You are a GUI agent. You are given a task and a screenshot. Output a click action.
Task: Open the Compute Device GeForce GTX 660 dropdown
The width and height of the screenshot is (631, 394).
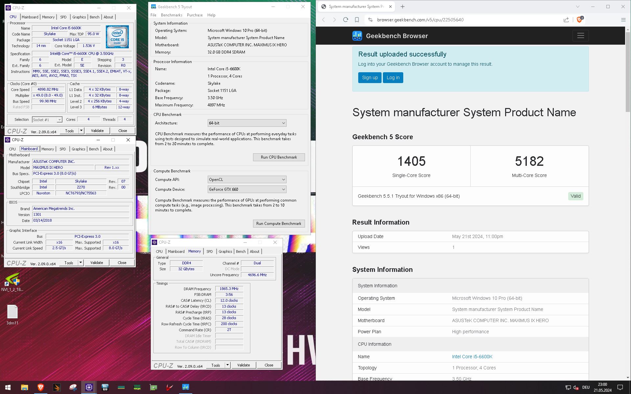247,189
